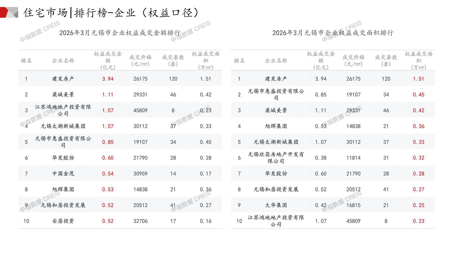453x255 pixels.
Task: Click 权益成交面积 header in right table
Action: [418, 61]
